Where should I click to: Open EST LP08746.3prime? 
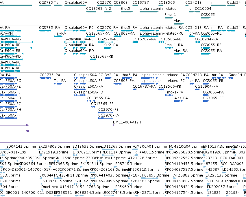coord(128,164)
